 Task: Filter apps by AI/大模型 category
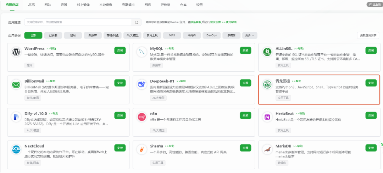pyautogui.click(x=133, y=35)
